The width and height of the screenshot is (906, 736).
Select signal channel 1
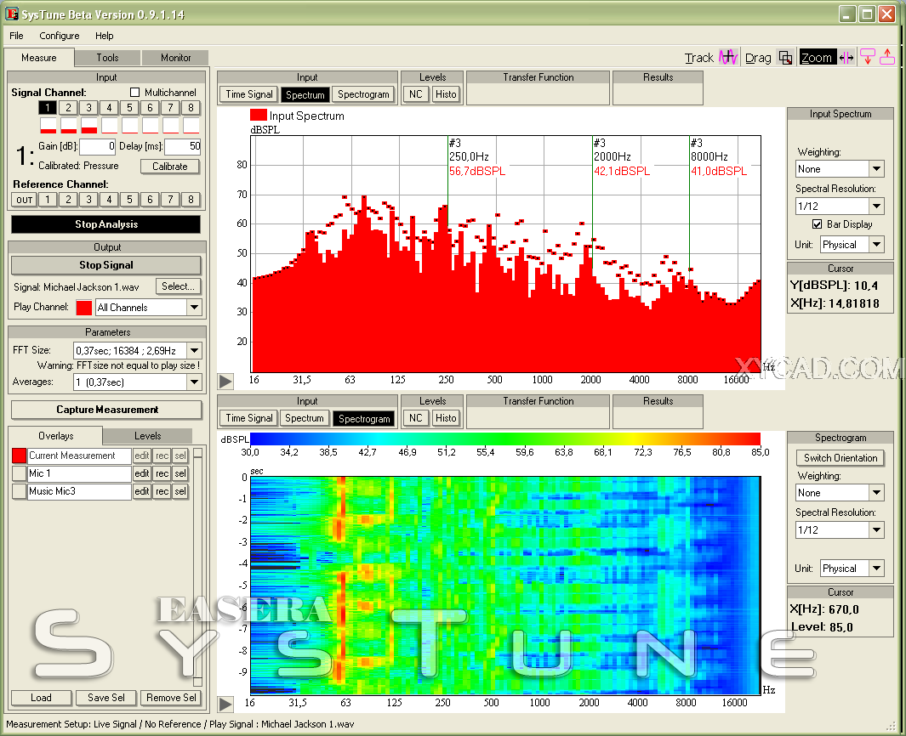(x=48, y=107)
